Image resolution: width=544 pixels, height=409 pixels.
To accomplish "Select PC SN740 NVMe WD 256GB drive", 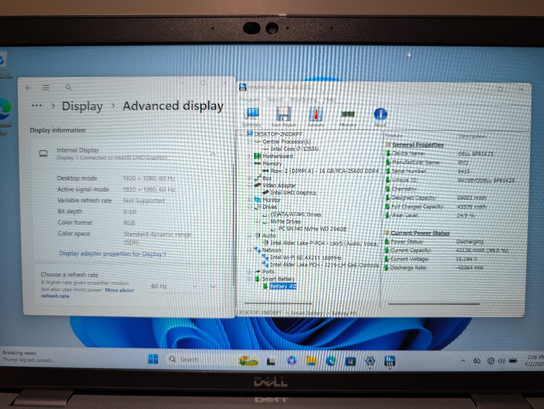I will pyautogui.click(x=312, y=229).
